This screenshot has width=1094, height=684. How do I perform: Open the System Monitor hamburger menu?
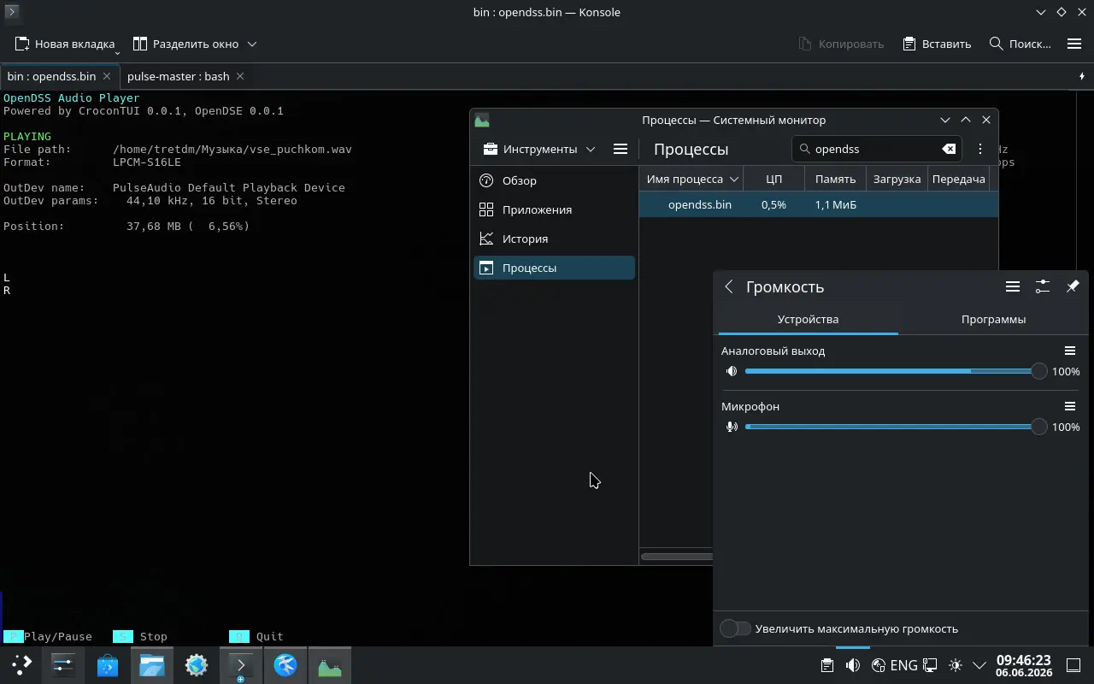point(621,149)
